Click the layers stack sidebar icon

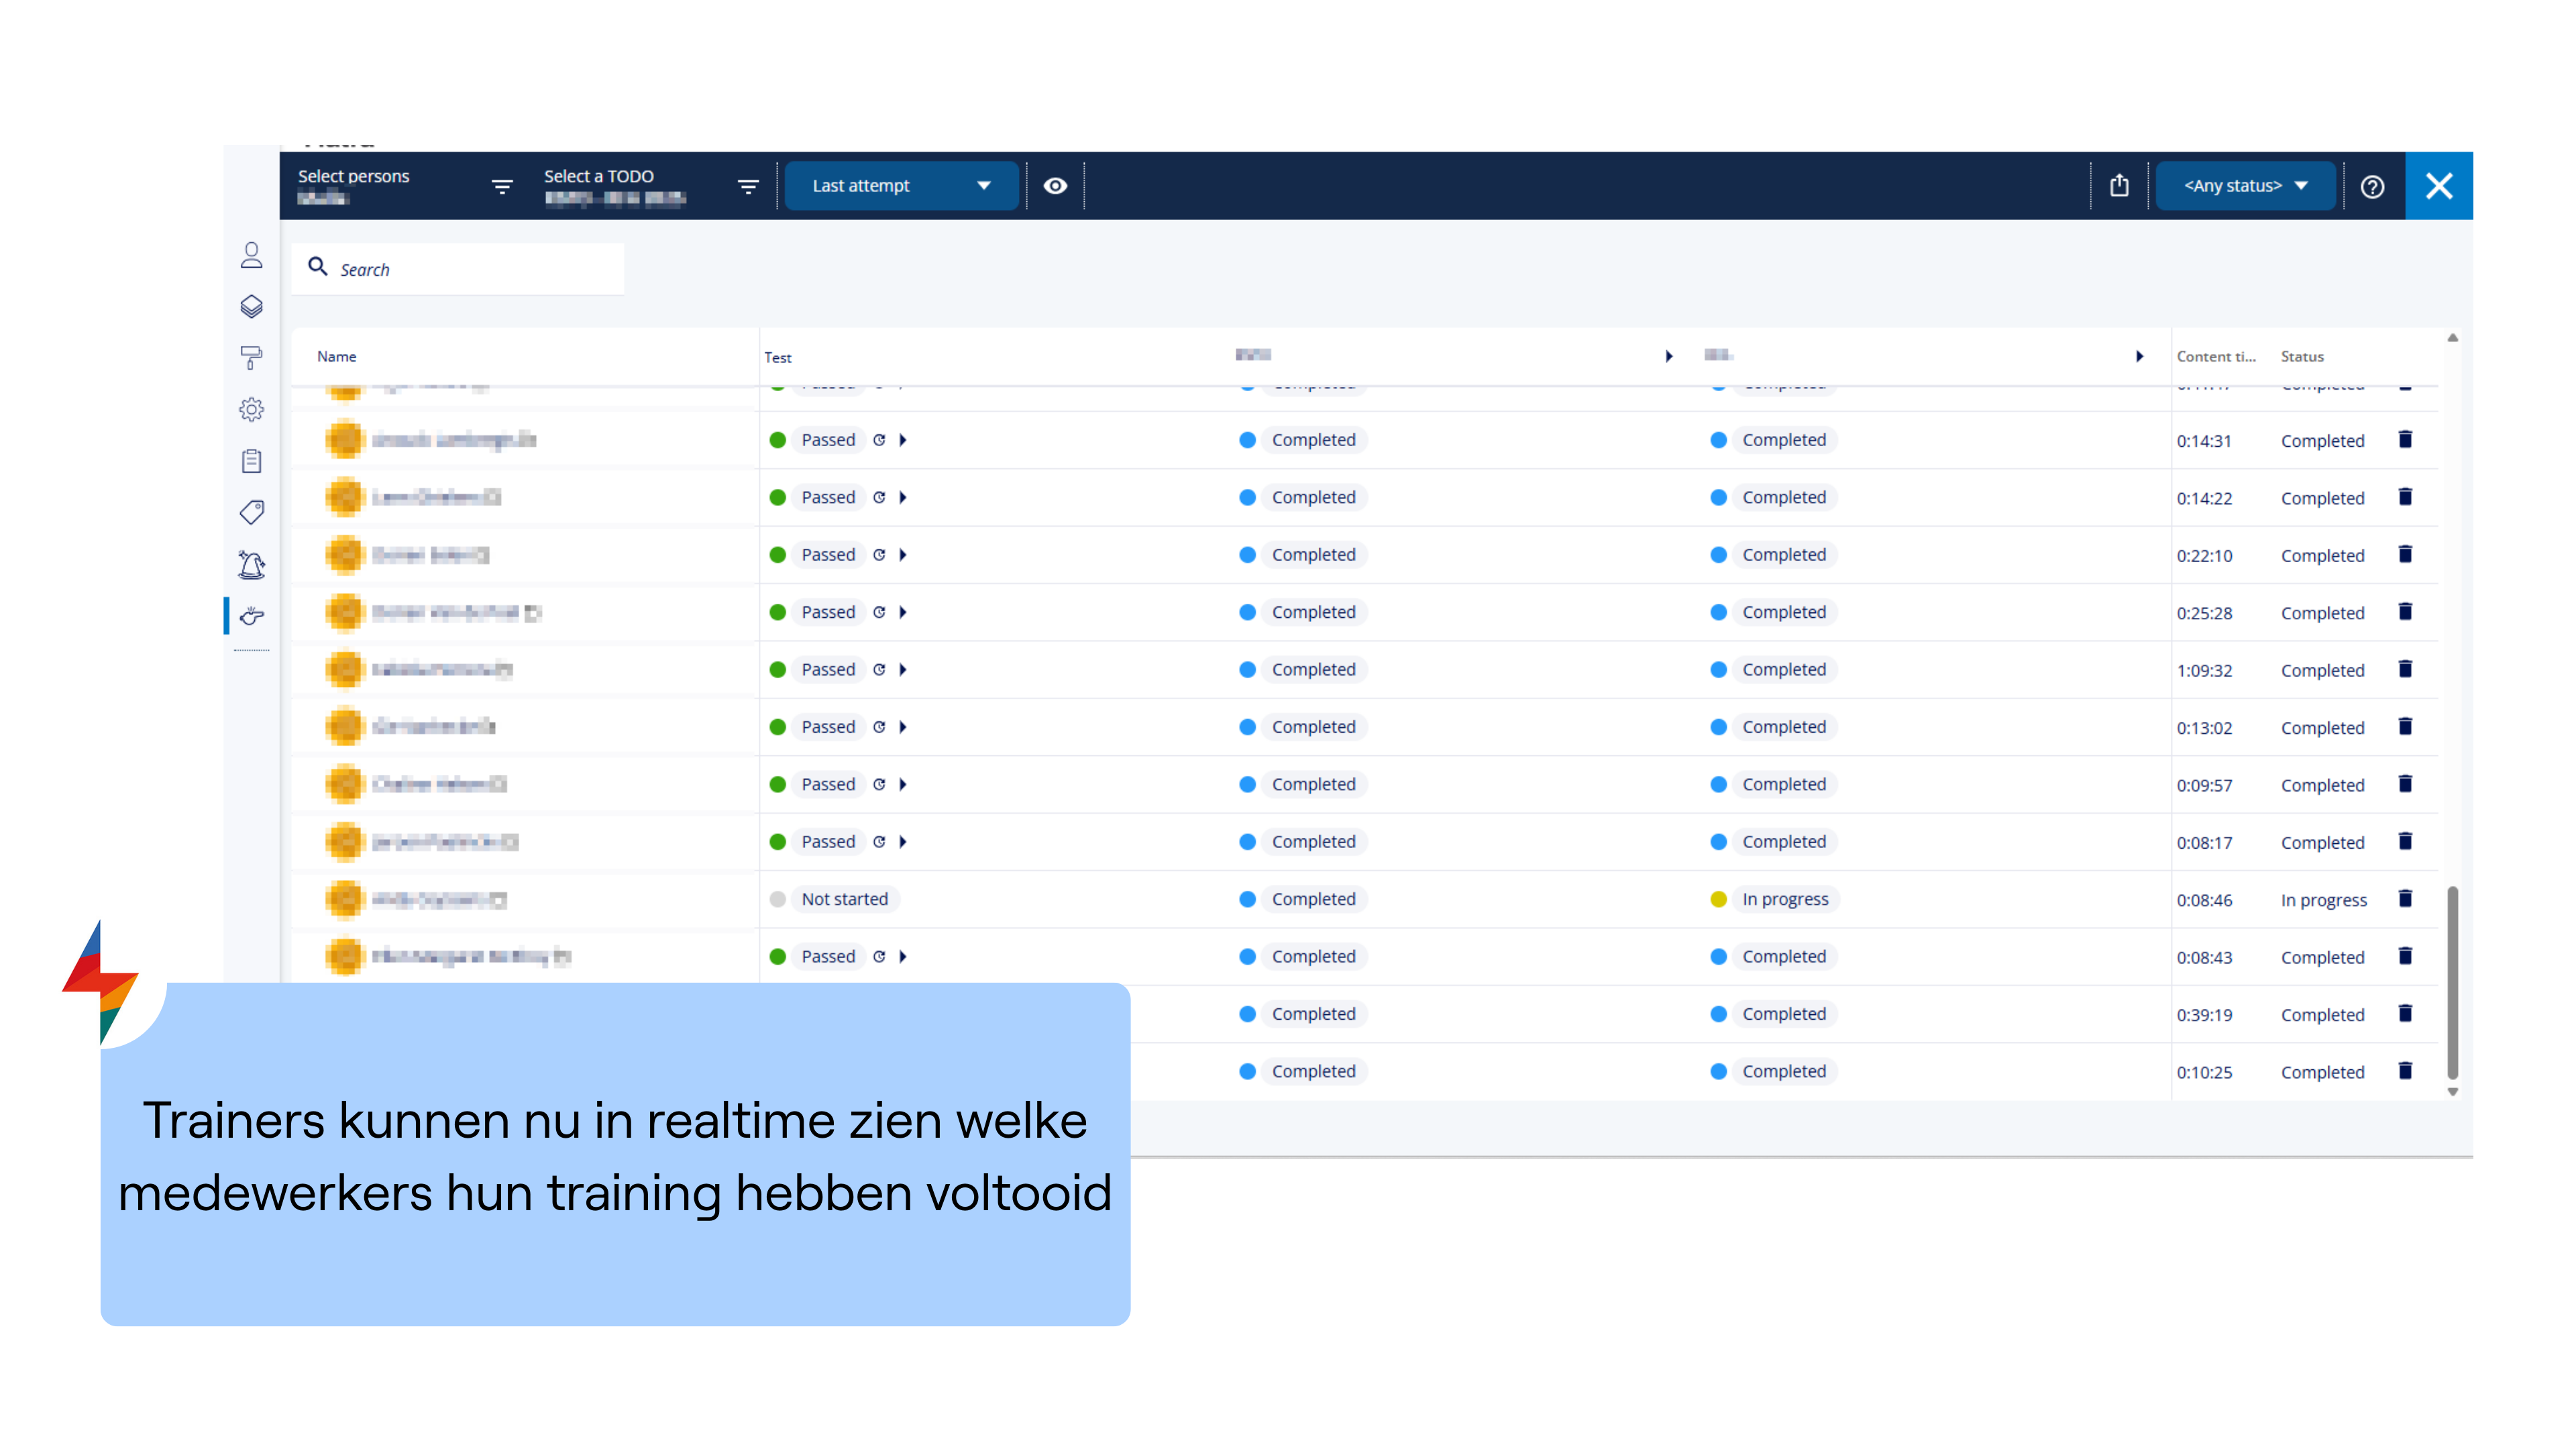click(x=251, y=306)
